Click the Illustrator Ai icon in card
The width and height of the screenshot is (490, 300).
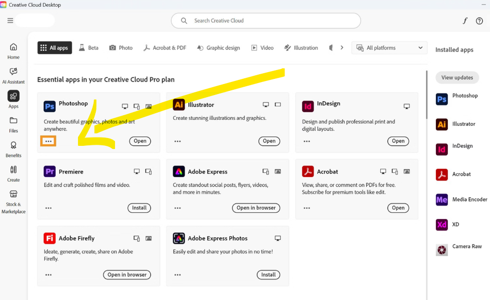179,104
